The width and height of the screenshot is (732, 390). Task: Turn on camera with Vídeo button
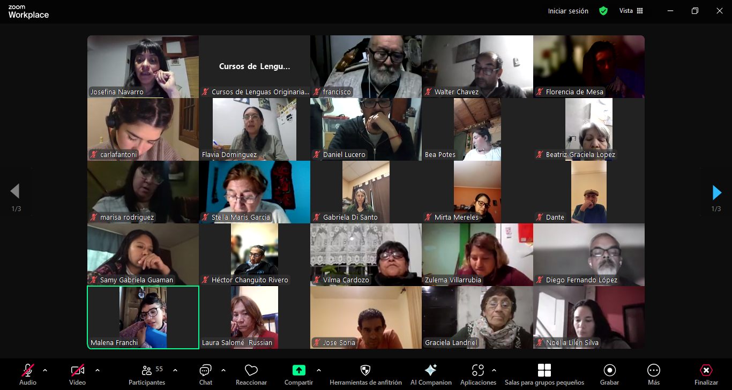pos(77,370)
